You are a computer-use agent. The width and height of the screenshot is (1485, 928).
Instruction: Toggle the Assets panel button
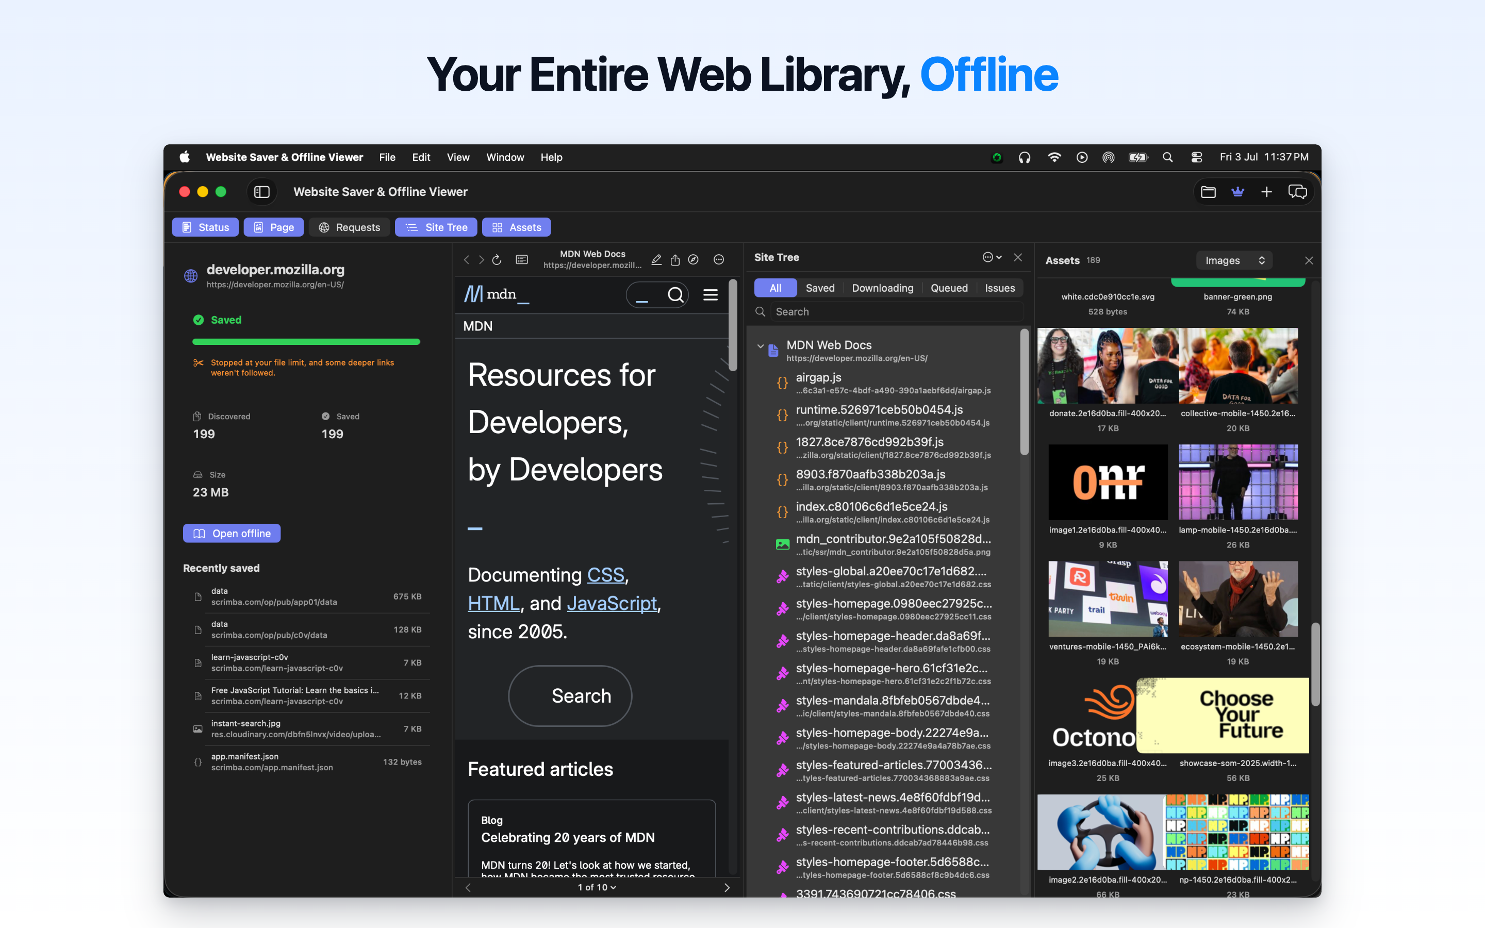(517, 227)
